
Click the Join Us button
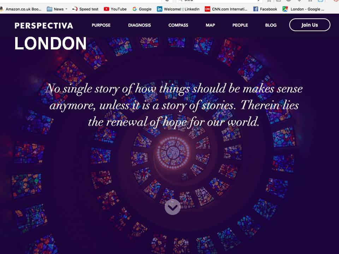310,25
